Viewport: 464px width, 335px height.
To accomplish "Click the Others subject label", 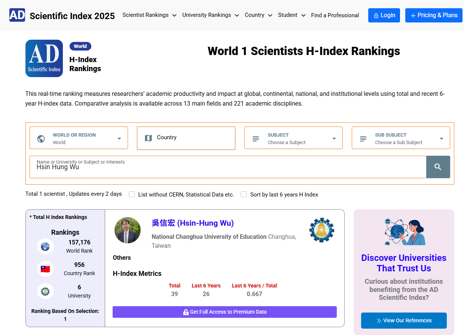I will 122,258.
